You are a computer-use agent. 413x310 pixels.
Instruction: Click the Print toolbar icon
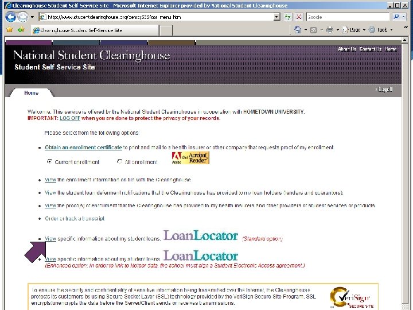(x=330, y=30)
